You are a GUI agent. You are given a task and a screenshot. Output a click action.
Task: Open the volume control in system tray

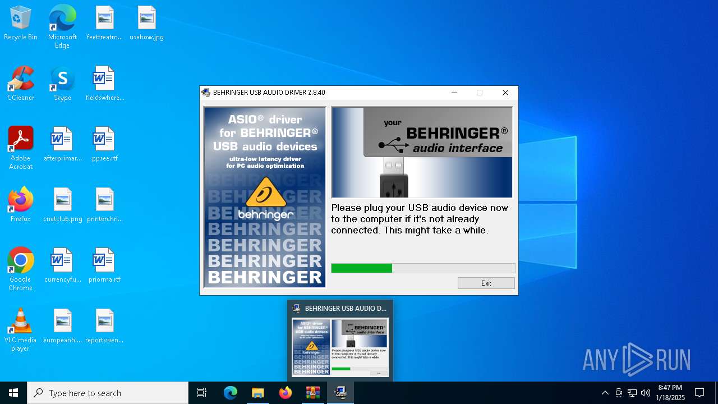[x=646, y=393]
